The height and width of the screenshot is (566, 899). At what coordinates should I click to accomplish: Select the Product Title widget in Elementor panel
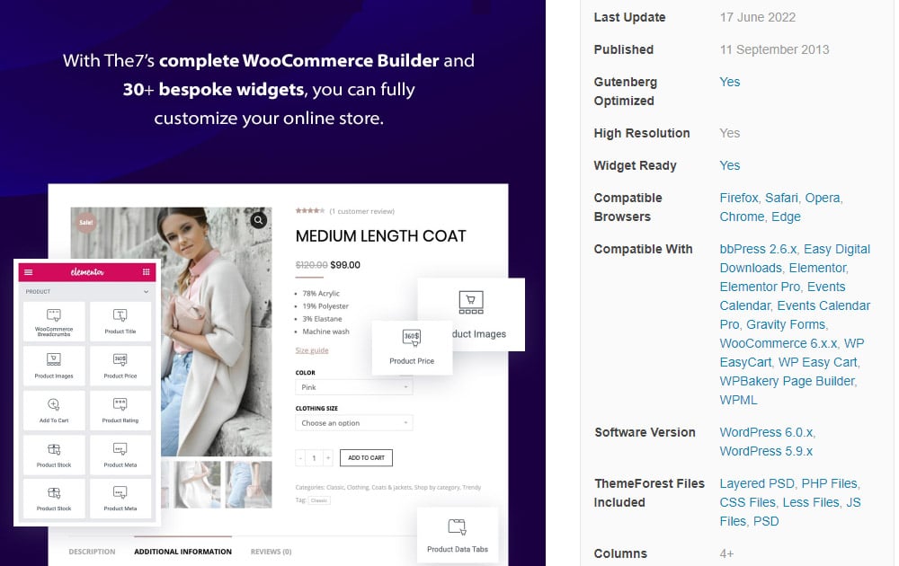[x=120, y=322]
